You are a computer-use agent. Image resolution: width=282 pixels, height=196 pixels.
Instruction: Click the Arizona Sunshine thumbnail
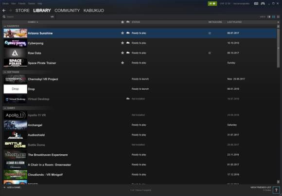click(16, 33)
